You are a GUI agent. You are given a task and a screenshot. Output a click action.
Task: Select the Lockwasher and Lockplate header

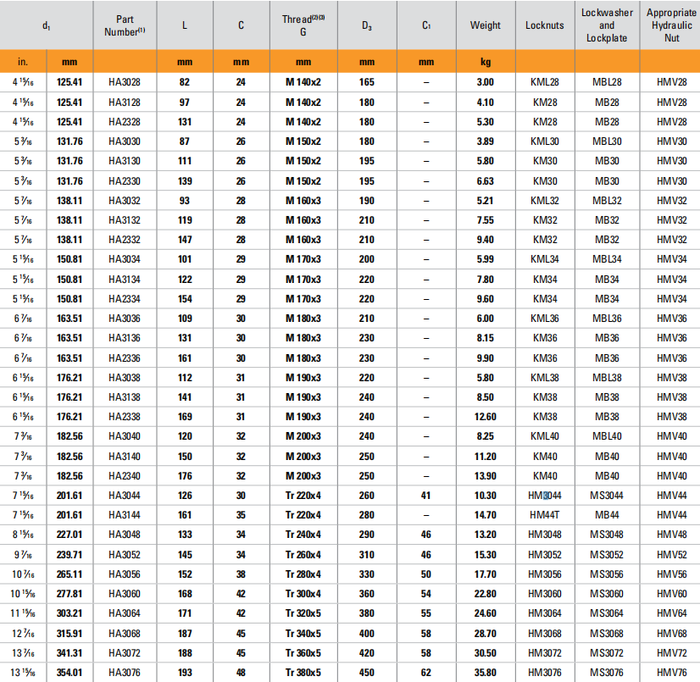click(x=607, y=25)
